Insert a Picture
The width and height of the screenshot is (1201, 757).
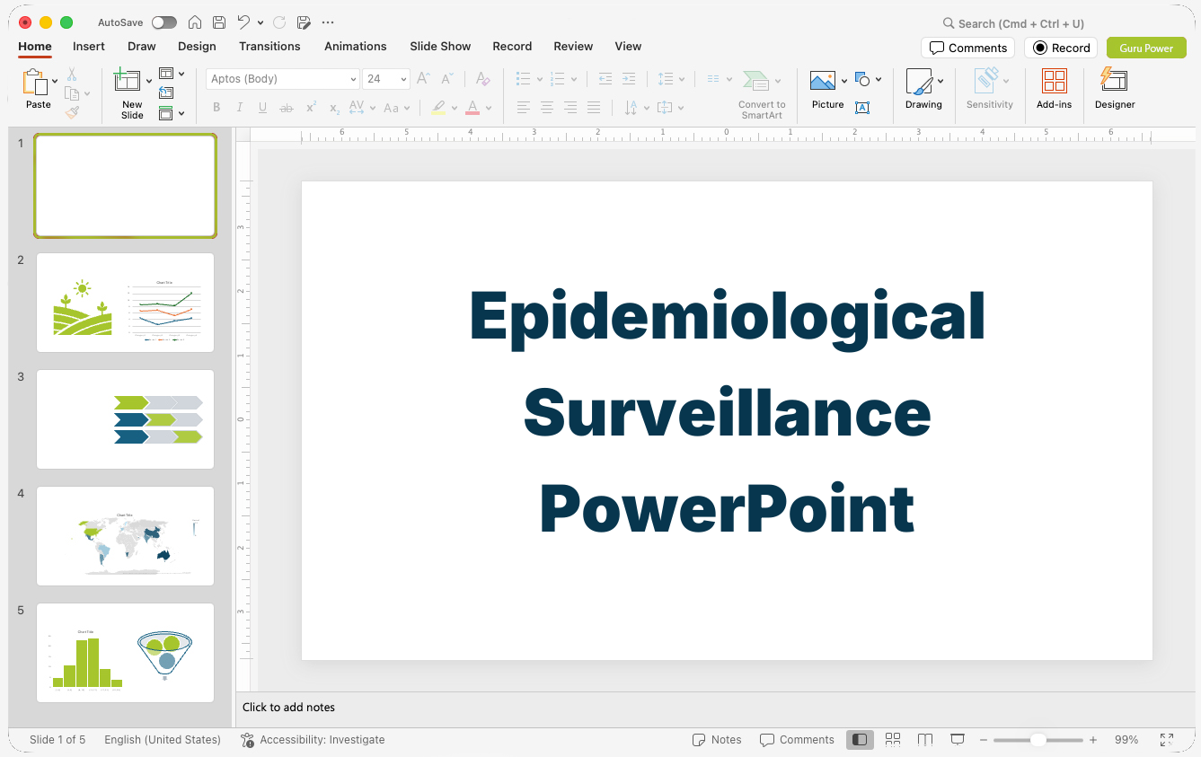tap(827, 91)
